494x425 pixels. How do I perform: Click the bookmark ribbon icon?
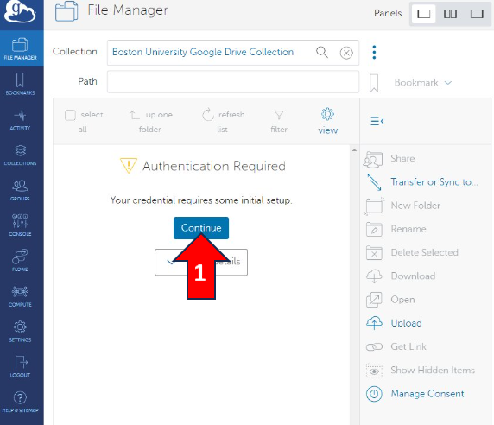[374, 83]
